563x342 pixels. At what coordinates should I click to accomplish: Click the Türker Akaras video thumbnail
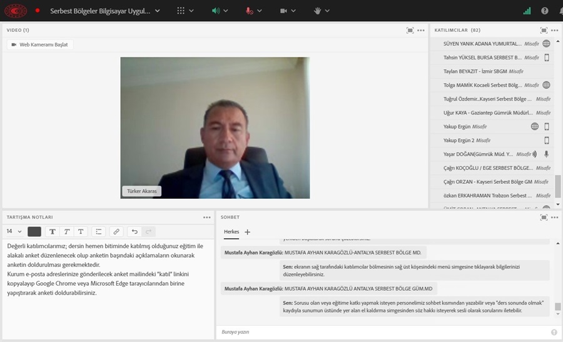215,128
